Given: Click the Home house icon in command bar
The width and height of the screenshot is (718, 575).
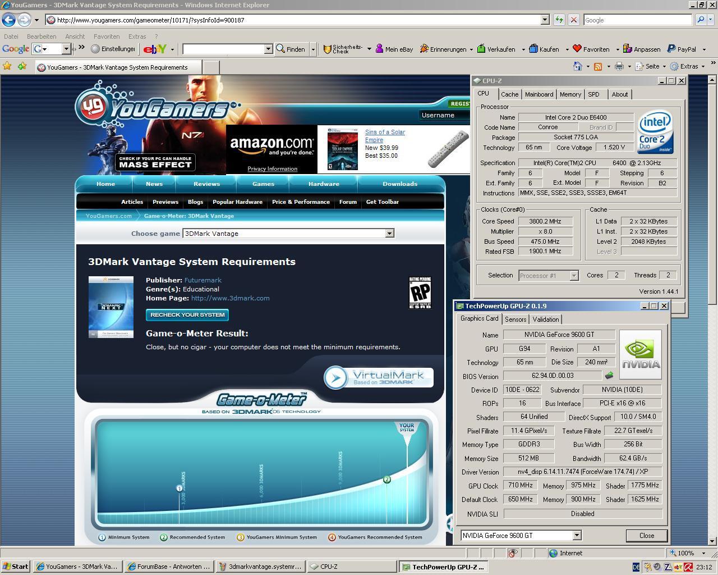Looking at the screenshot, I should coord(577,66).
